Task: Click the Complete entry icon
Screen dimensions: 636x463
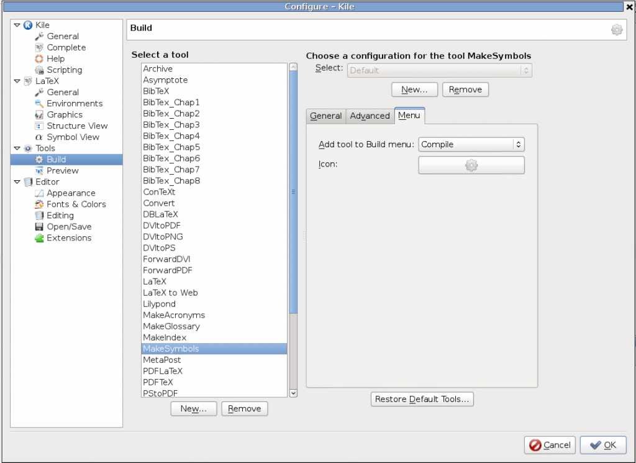Action: click(x=39, y=47)
